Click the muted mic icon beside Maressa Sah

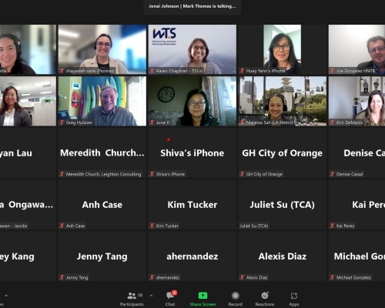242,122
